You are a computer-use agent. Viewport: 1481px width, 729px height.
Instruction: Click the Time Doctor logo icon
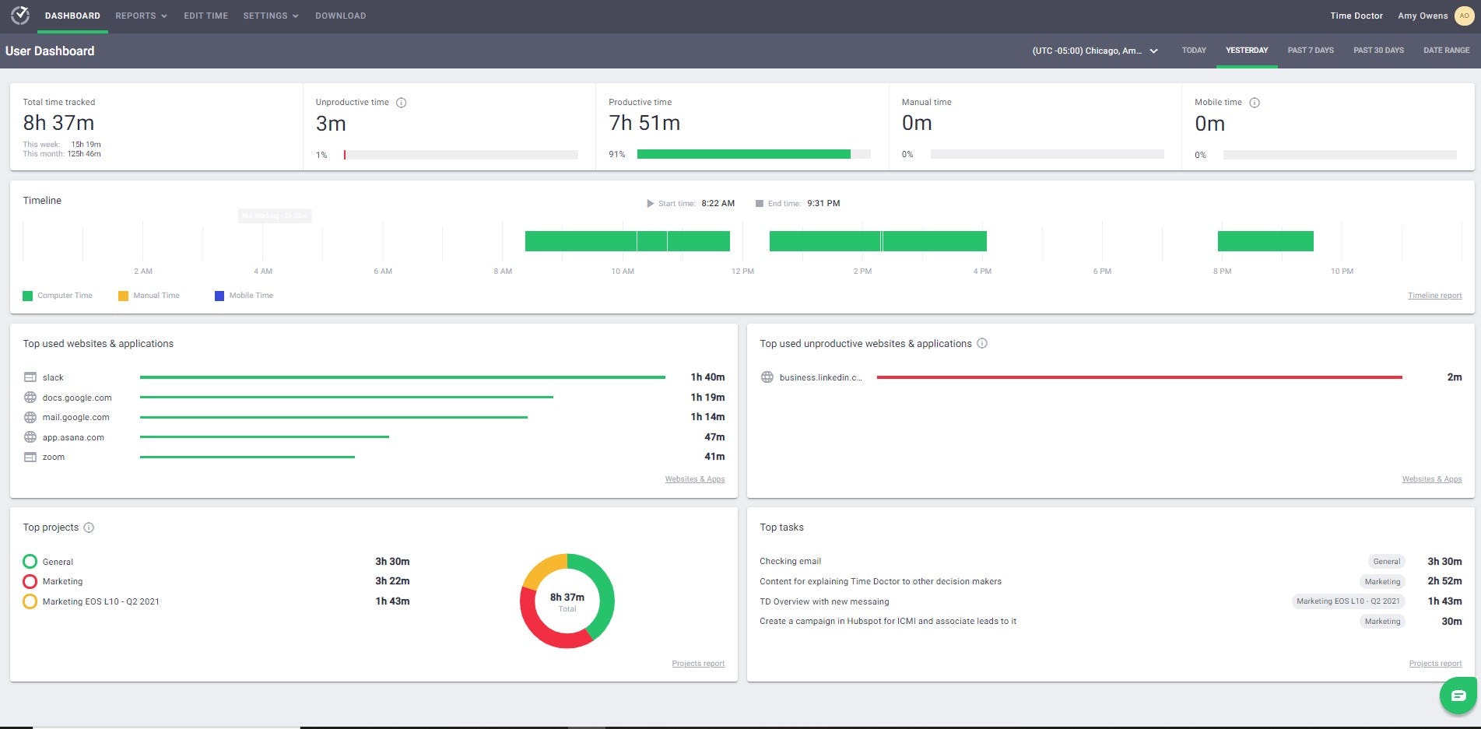click(20, 16)
